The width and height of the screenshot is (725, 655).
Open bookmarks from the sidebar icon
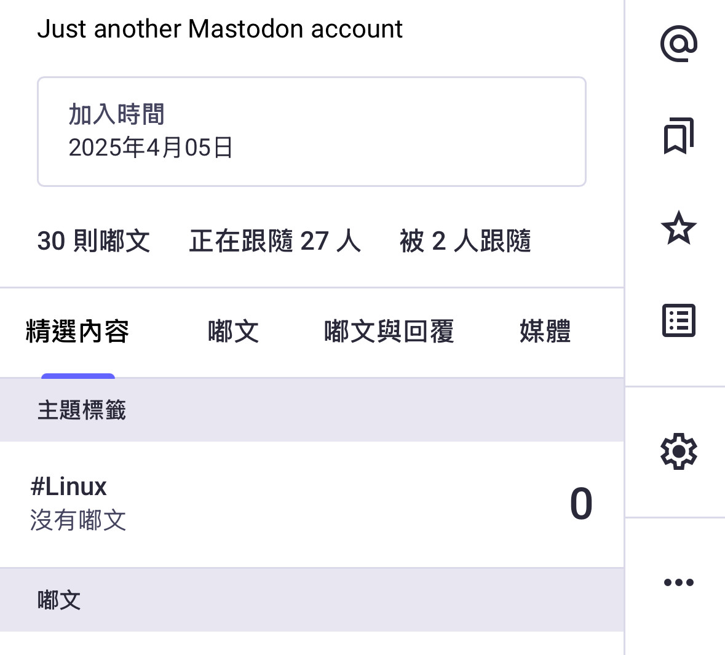(x=678, y=136)
